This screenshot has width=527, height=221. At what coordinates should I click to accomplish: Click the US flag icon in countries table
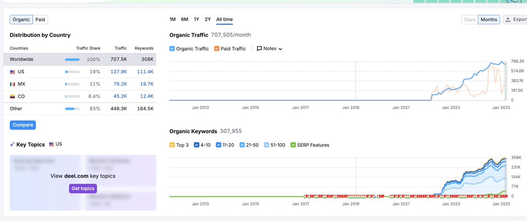(12, 72)
